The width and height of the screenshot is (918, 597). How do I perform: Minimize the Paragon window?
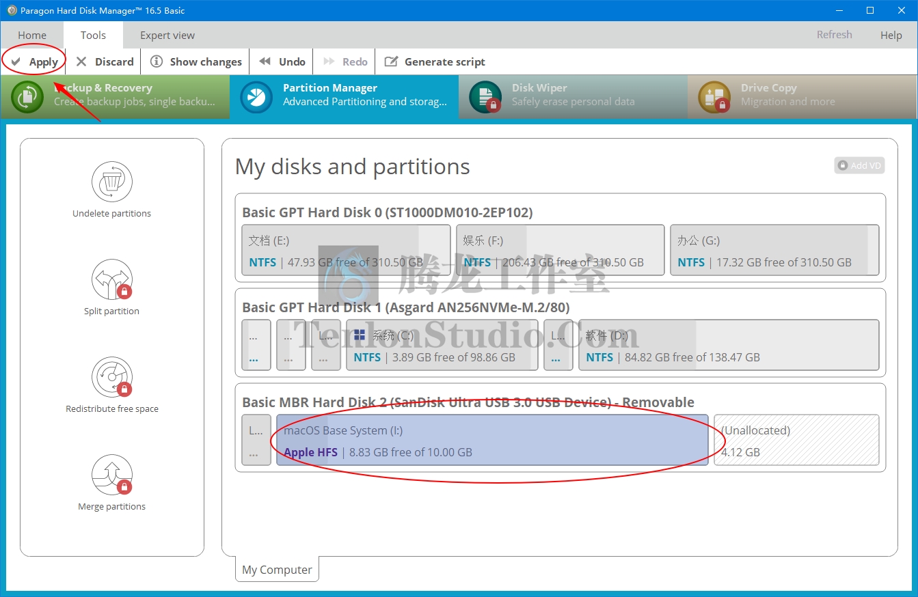[838, 10]
